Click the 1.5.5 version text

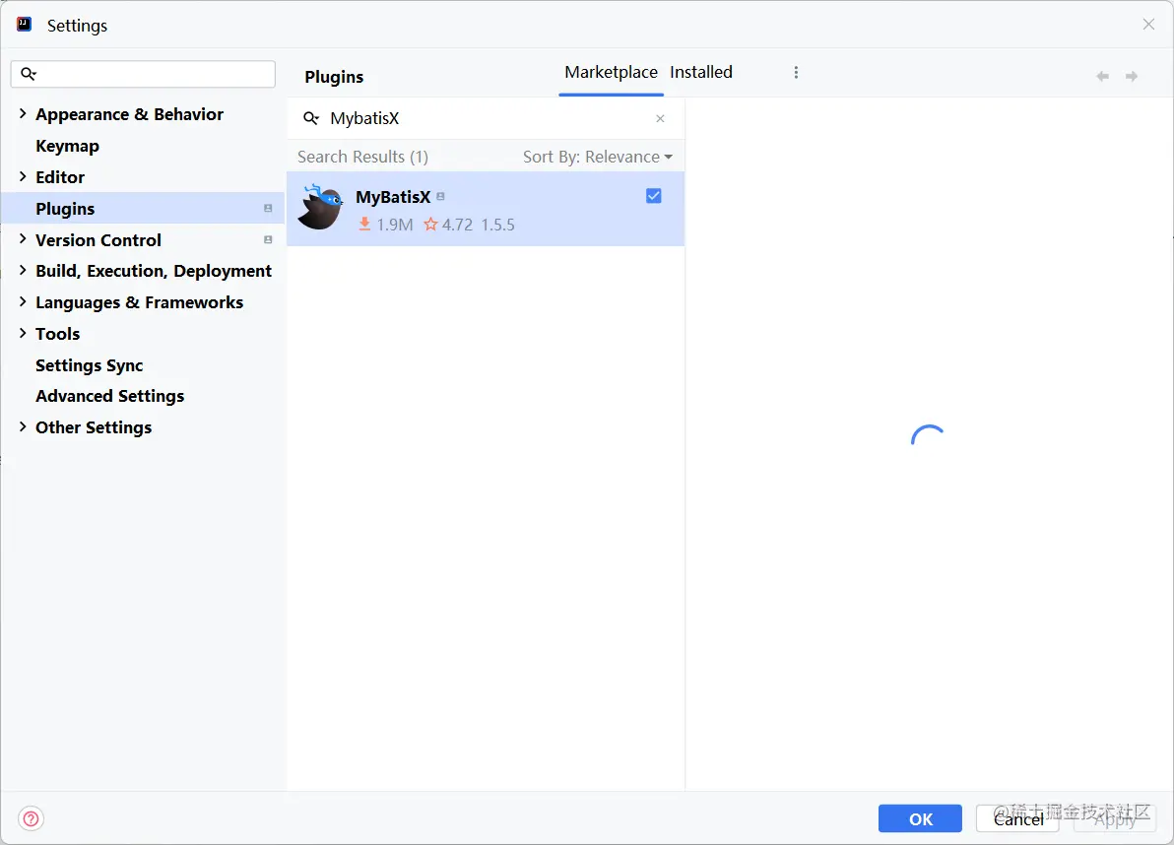498,225
